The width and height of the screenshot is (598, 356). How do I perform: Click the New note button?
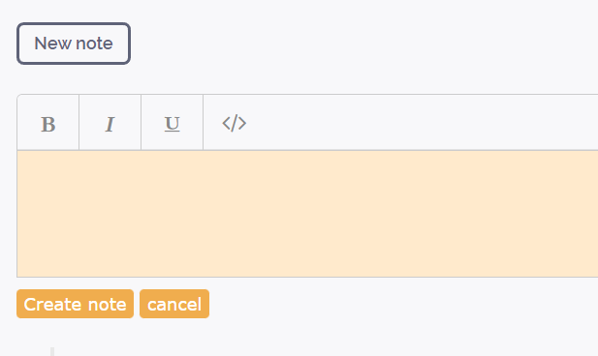pos(74,44)
